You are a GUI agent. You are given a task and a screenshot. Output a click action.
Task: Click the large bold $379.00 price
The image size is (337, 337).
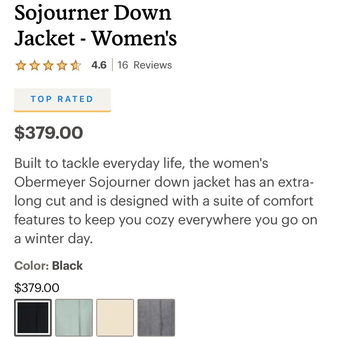(x=49, y=133)
